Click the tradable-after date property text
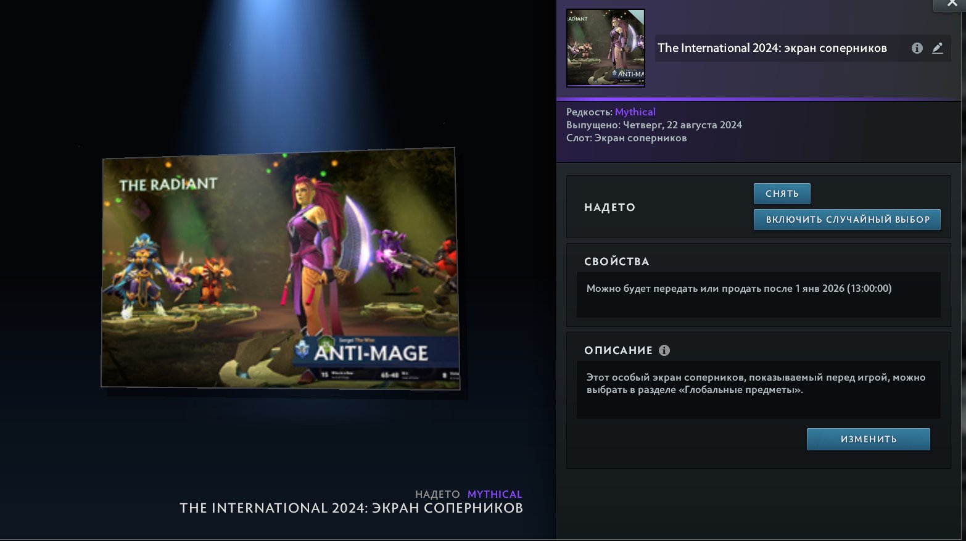 [x=738, y=289]
